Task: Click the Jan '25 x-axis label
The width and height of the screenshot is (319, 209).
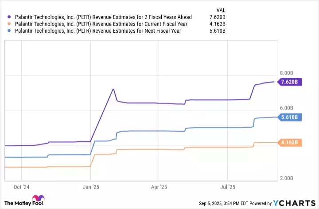Action: point(91,187)
